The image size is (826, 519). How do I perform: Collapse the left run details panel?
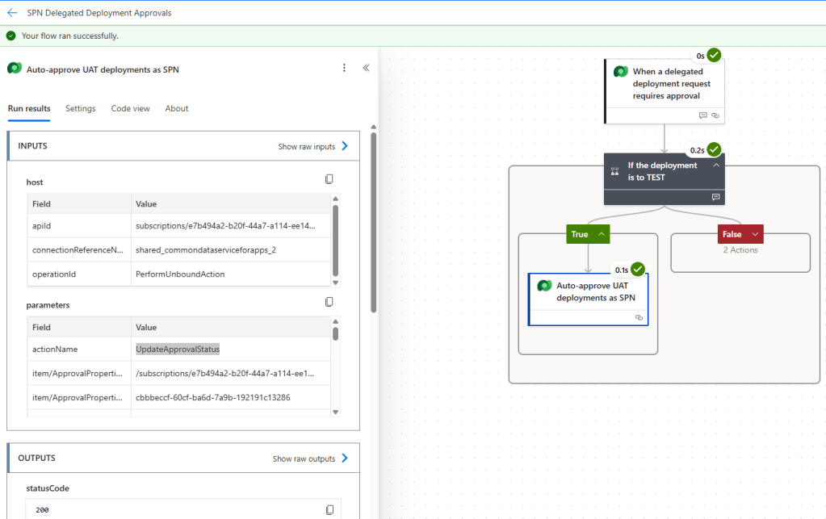(x=366, y=69)
